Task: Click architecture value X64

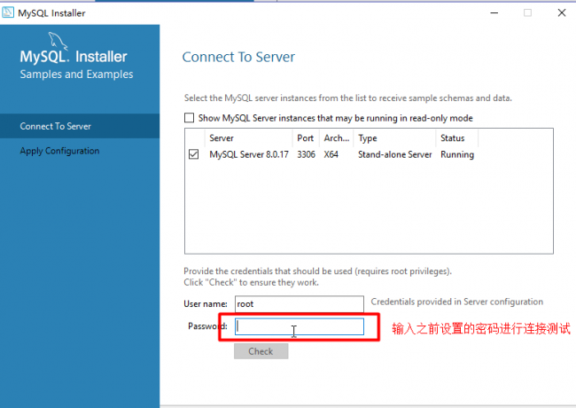Action: coord(331,154)
